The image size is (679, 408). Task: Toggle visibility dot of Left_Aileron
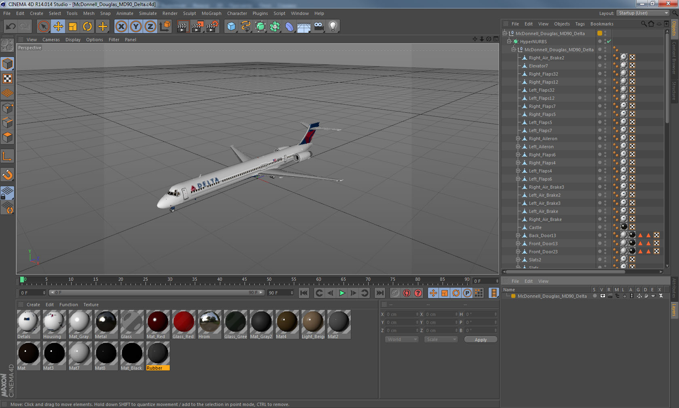[x=600, y=146]
